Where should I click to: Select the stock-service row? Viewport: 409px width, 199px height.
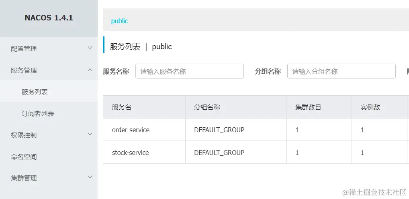click(130, 153)
